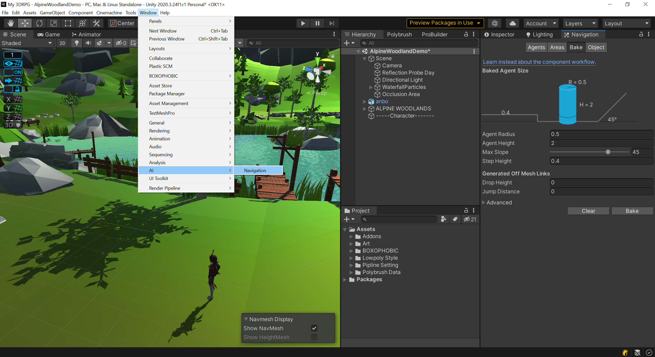Click the Step frame button
The height and width of the screenshot is (357, 655).
[x=332, y=23]
